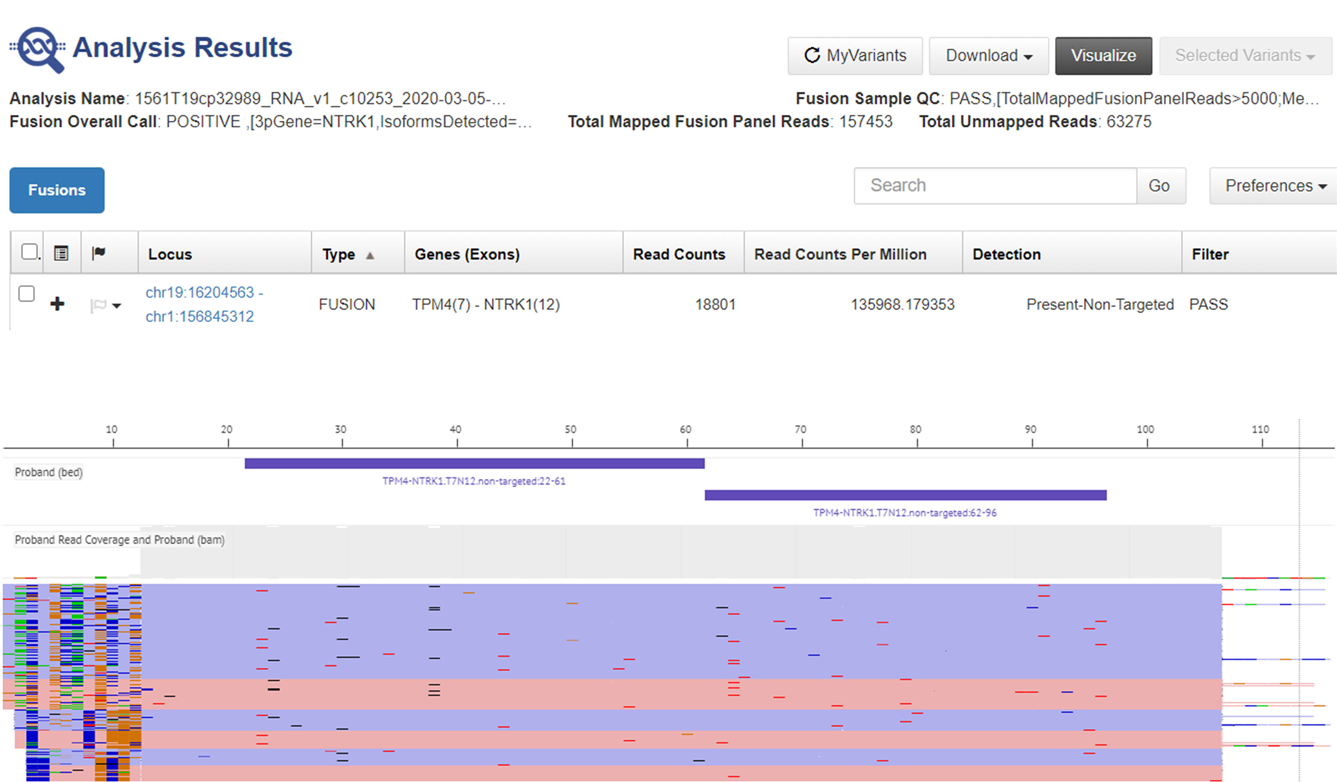Viewport: 1337px width, 782px height.
Task: Click the TPM4(7) - NTRK1(12) gene cell
Action: pos(486,304)
